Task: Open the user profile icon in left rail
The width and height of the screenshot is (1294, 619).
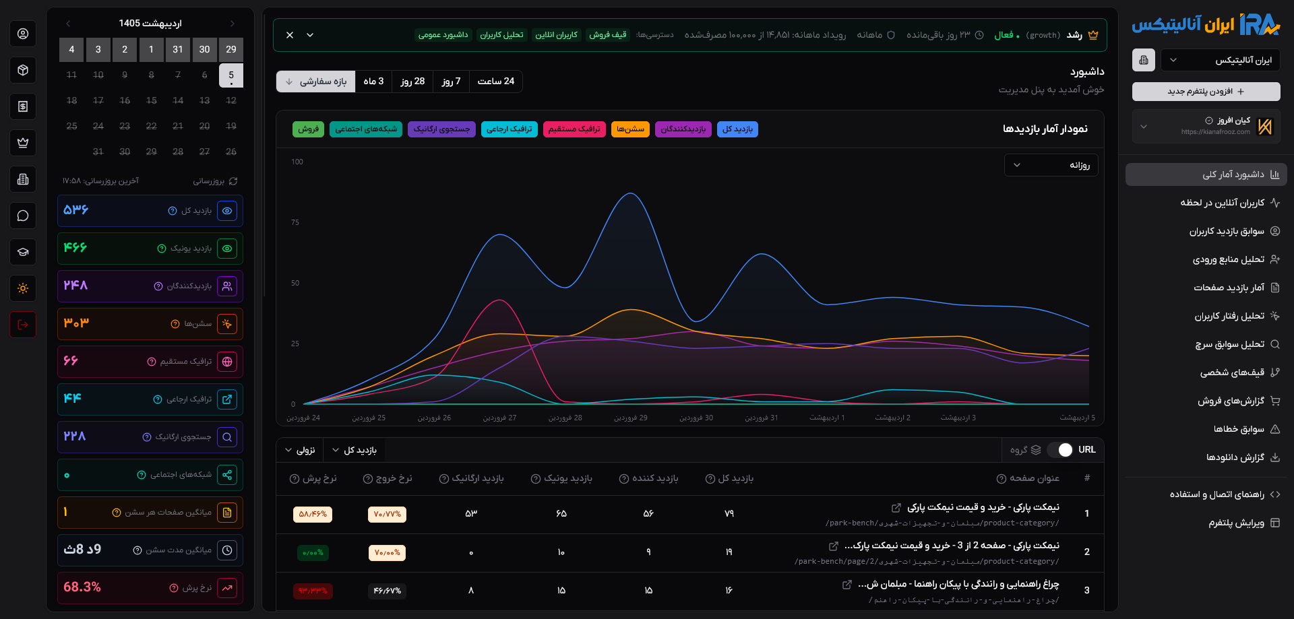Action: 23,34
